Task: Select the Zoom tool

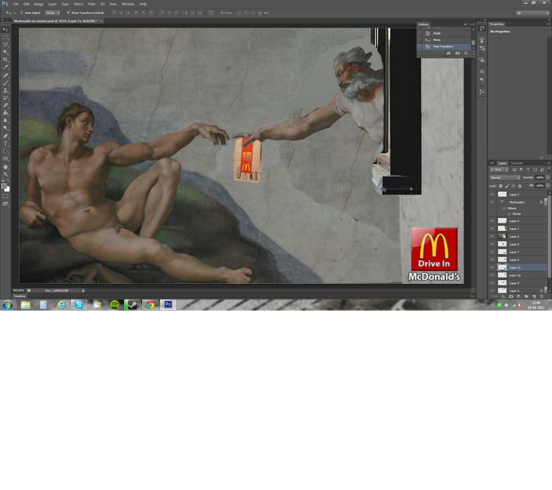Action: (5, 174)
